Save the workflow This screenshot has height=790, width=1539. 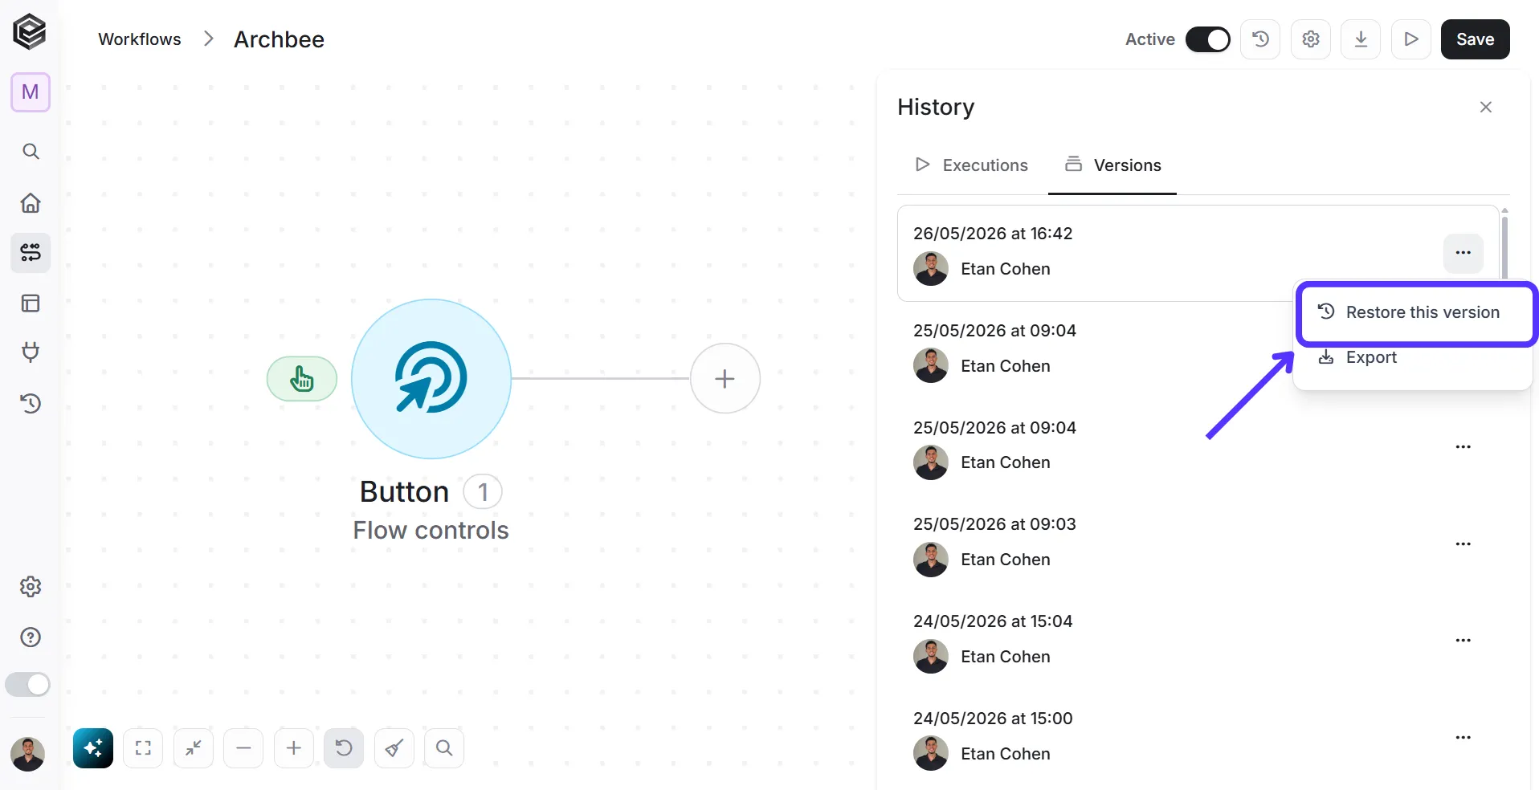(1476, 39)
